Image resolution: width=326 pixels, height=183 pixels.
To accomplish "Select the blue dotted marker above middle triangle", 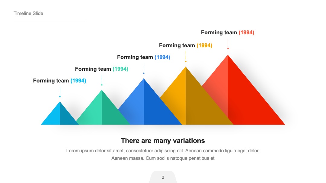I will tap(144, 68).
